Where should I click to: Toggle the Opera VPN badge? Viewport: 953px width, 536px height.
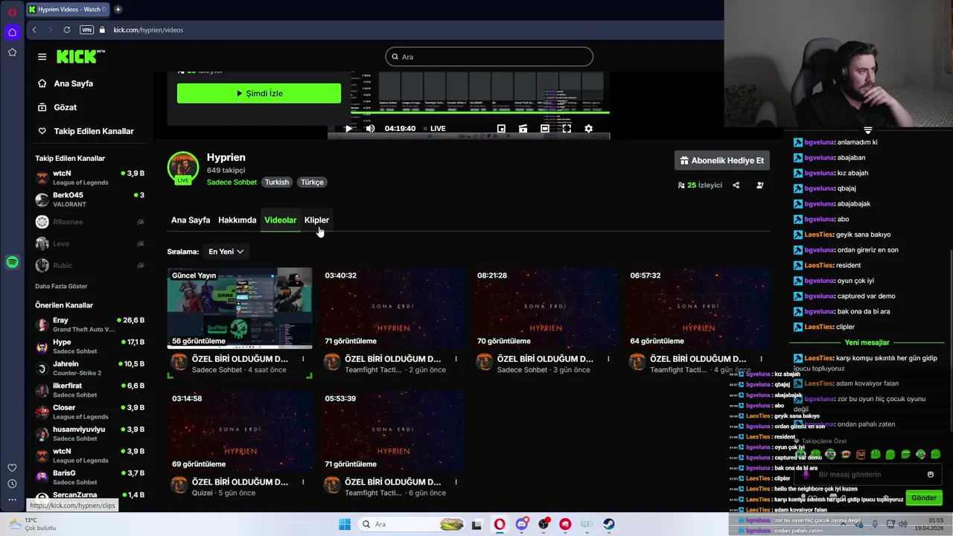86,30
